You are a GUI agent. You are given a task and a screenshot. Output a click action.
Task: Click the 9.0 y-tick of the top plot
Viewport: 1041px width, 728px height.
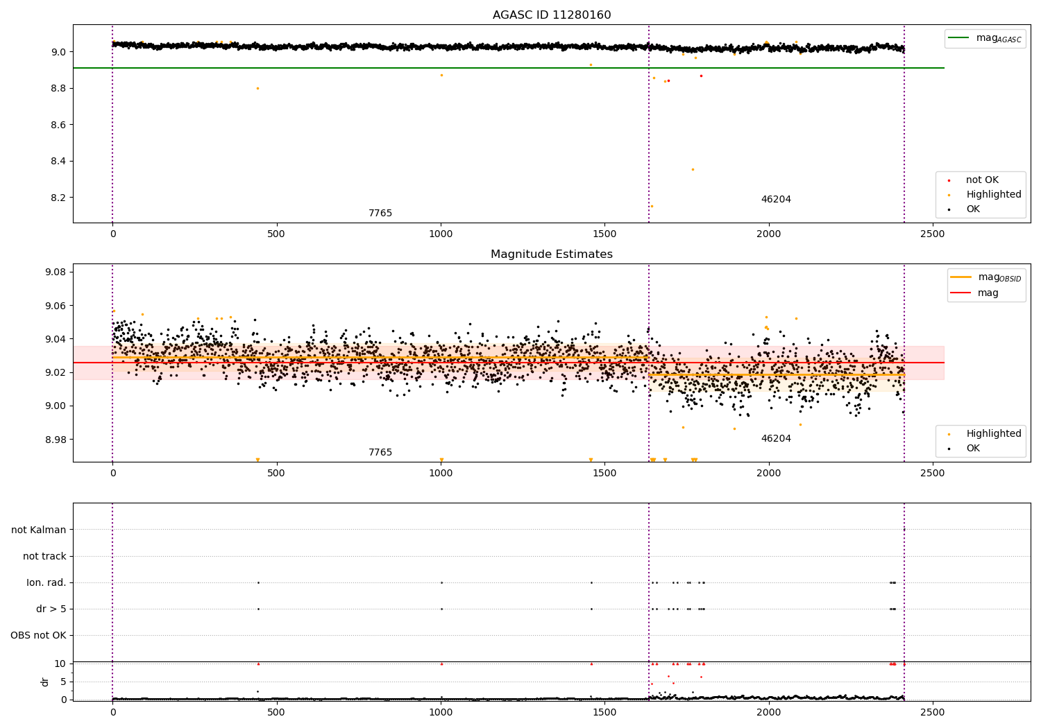59,52
